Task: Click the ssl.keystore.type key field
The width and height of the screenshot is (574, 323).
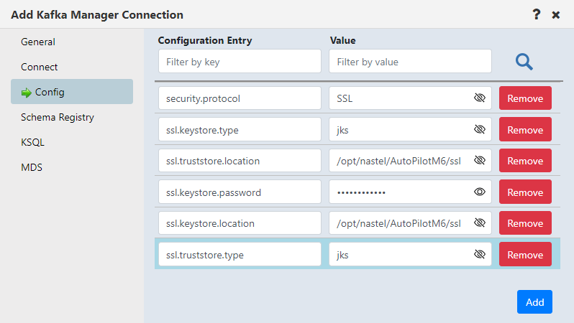Action: coord(240,129)
